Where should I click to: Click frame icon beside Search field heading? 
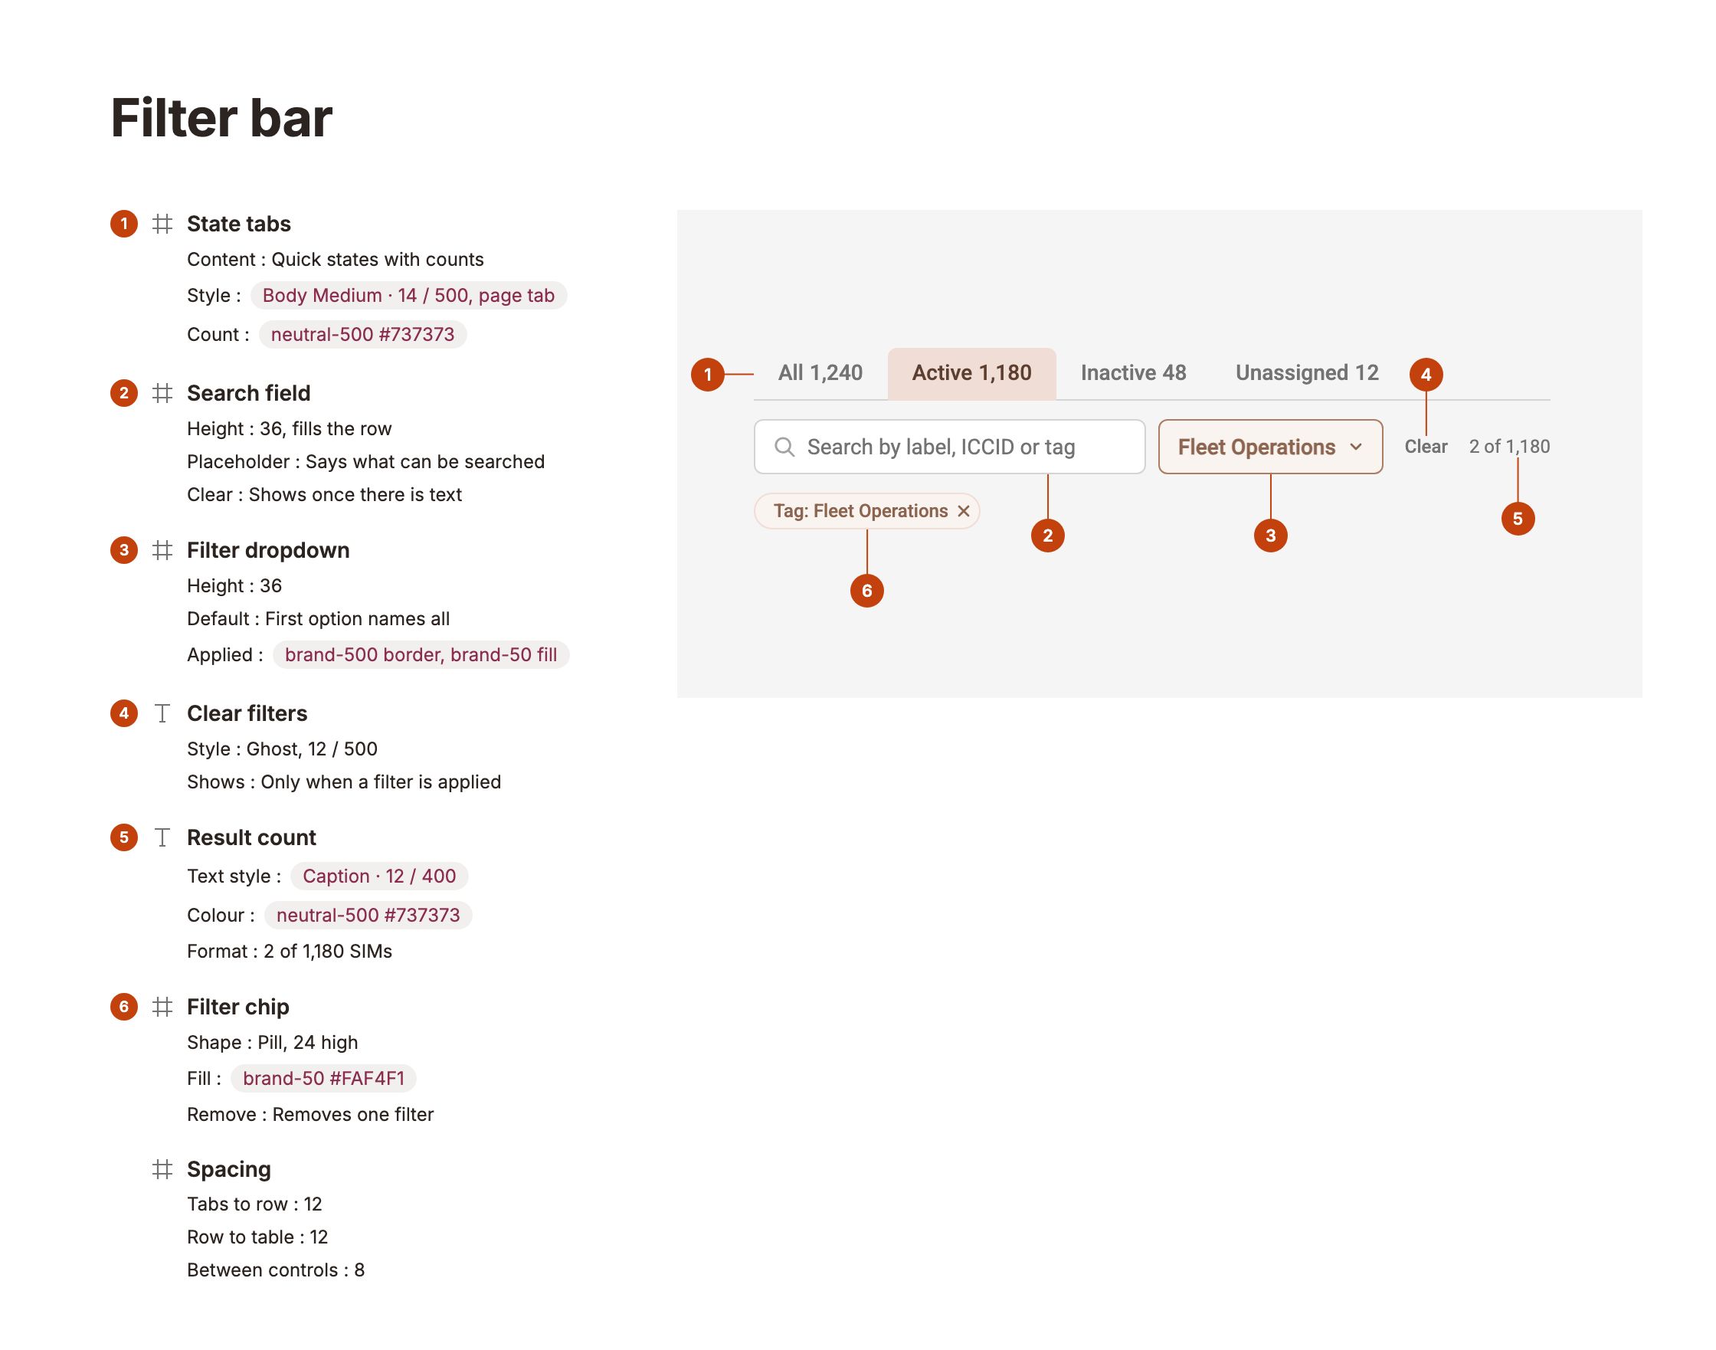pyautogui.click(x=162, y=393)
